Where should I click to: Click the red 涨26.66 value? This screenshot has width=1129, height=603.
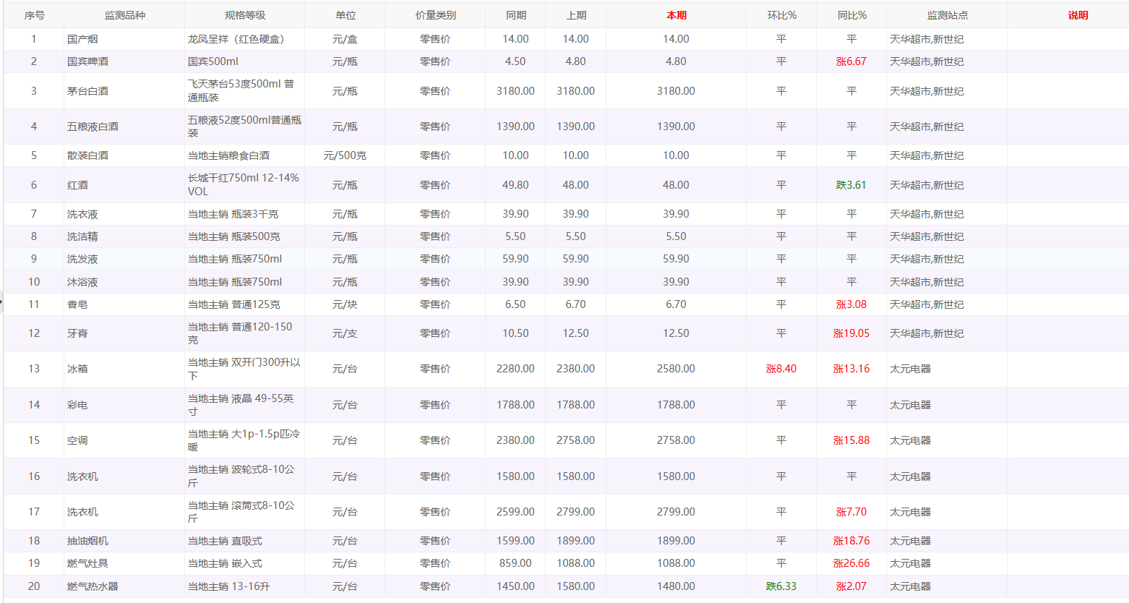pos(851,563)
